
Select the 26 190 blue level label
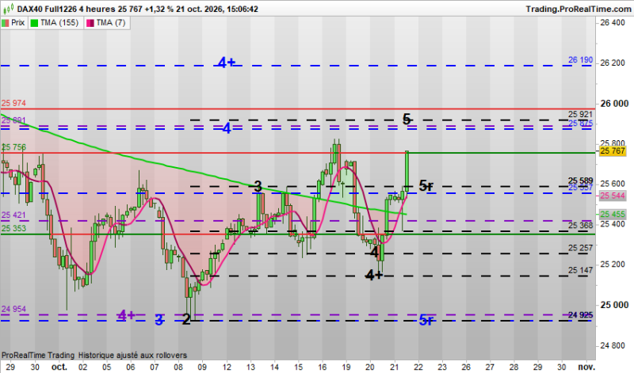tap(580, 60)
